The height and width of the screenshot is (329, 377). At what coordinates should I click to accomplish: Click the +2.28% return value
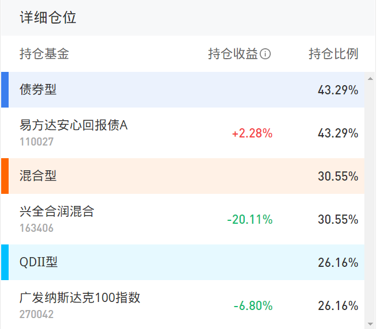(252, 133)
